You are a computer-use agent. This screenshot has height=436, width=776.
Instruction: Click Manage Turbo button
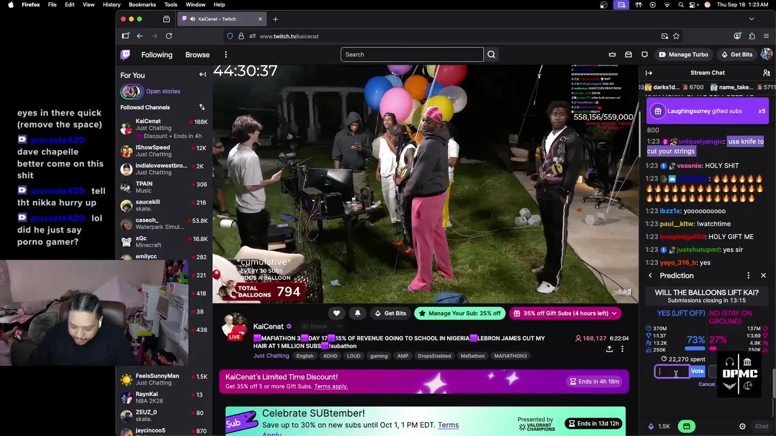(x=683, y=54)
